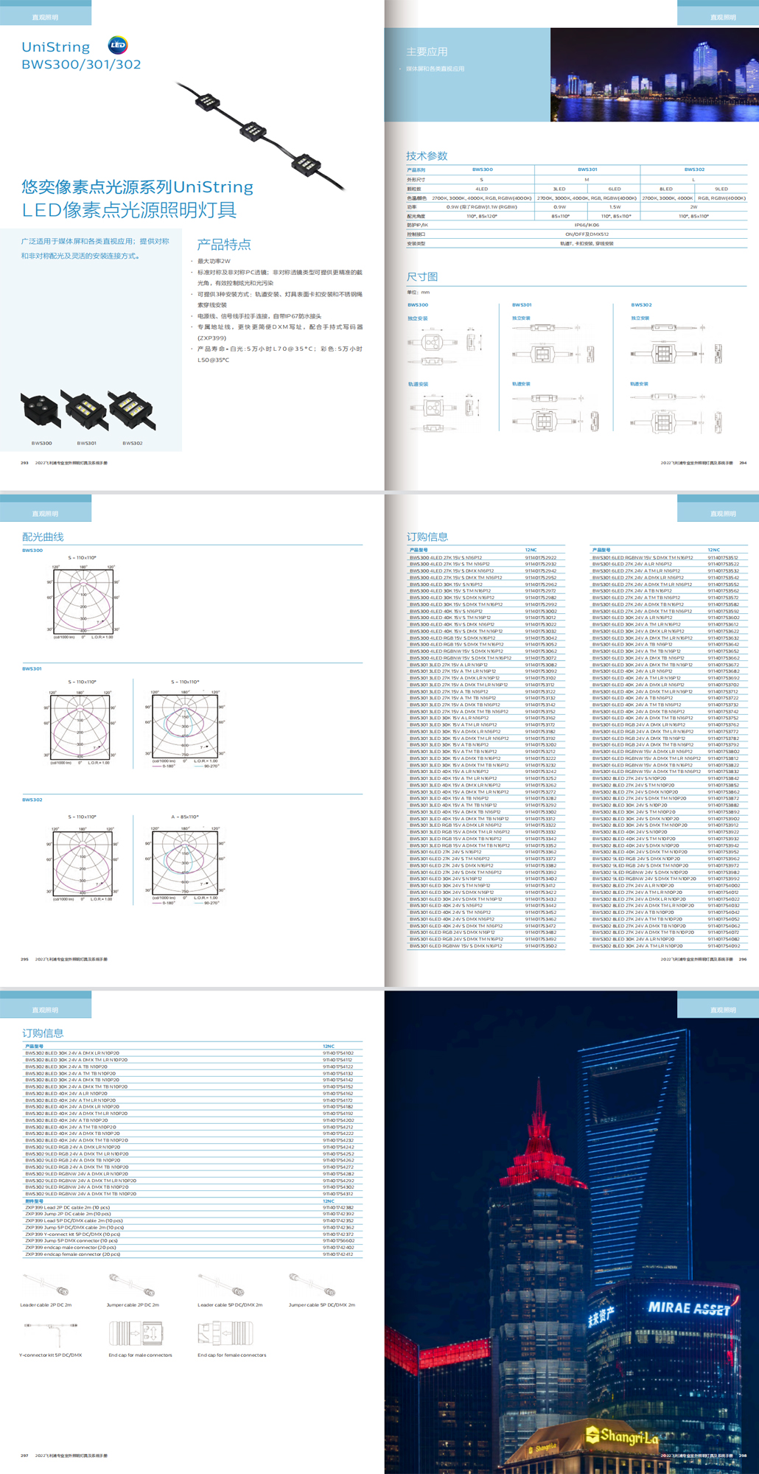Click the 技术参数 section heading
Screen dimensions: 759x1474
point(427,156)
